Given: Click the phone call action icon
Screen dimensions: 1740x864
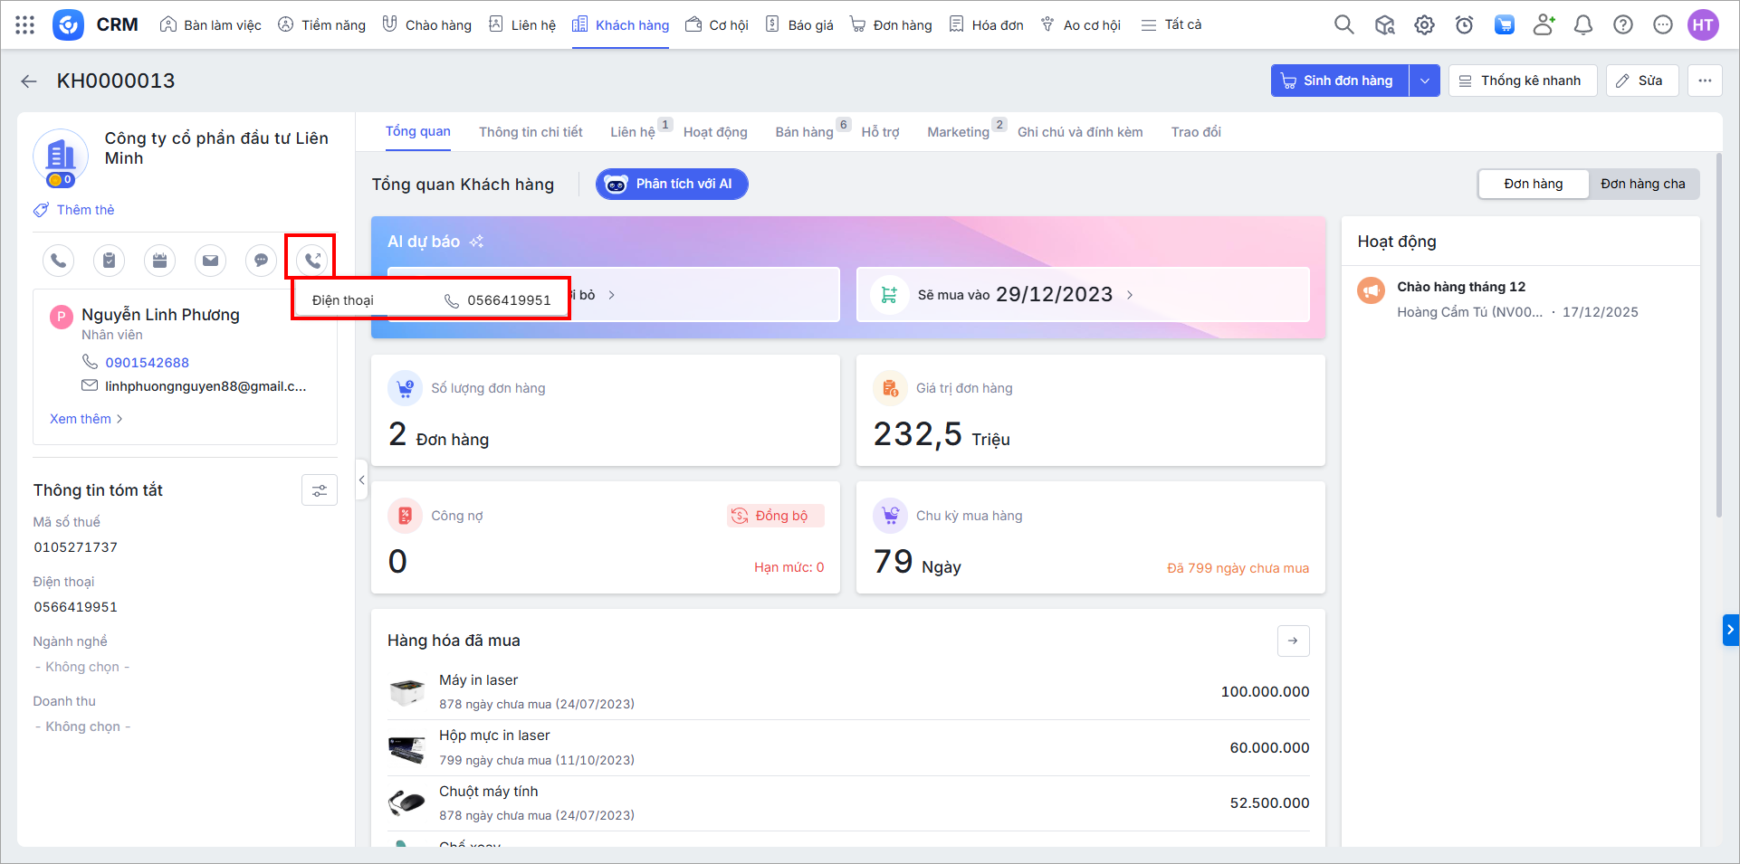Looking at the screenshot, I should click(58, 261).
